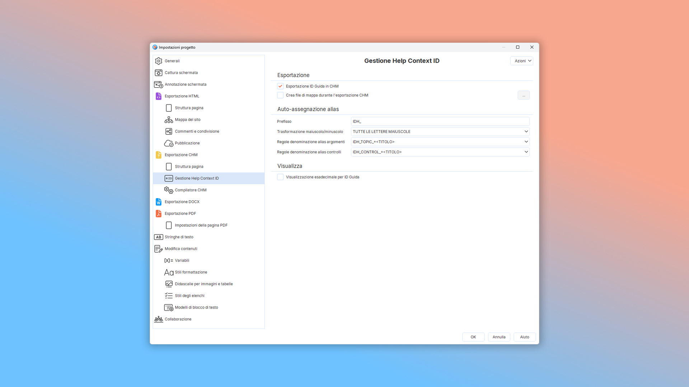Click the Cattura schermata camera icon

coord(158,73)
